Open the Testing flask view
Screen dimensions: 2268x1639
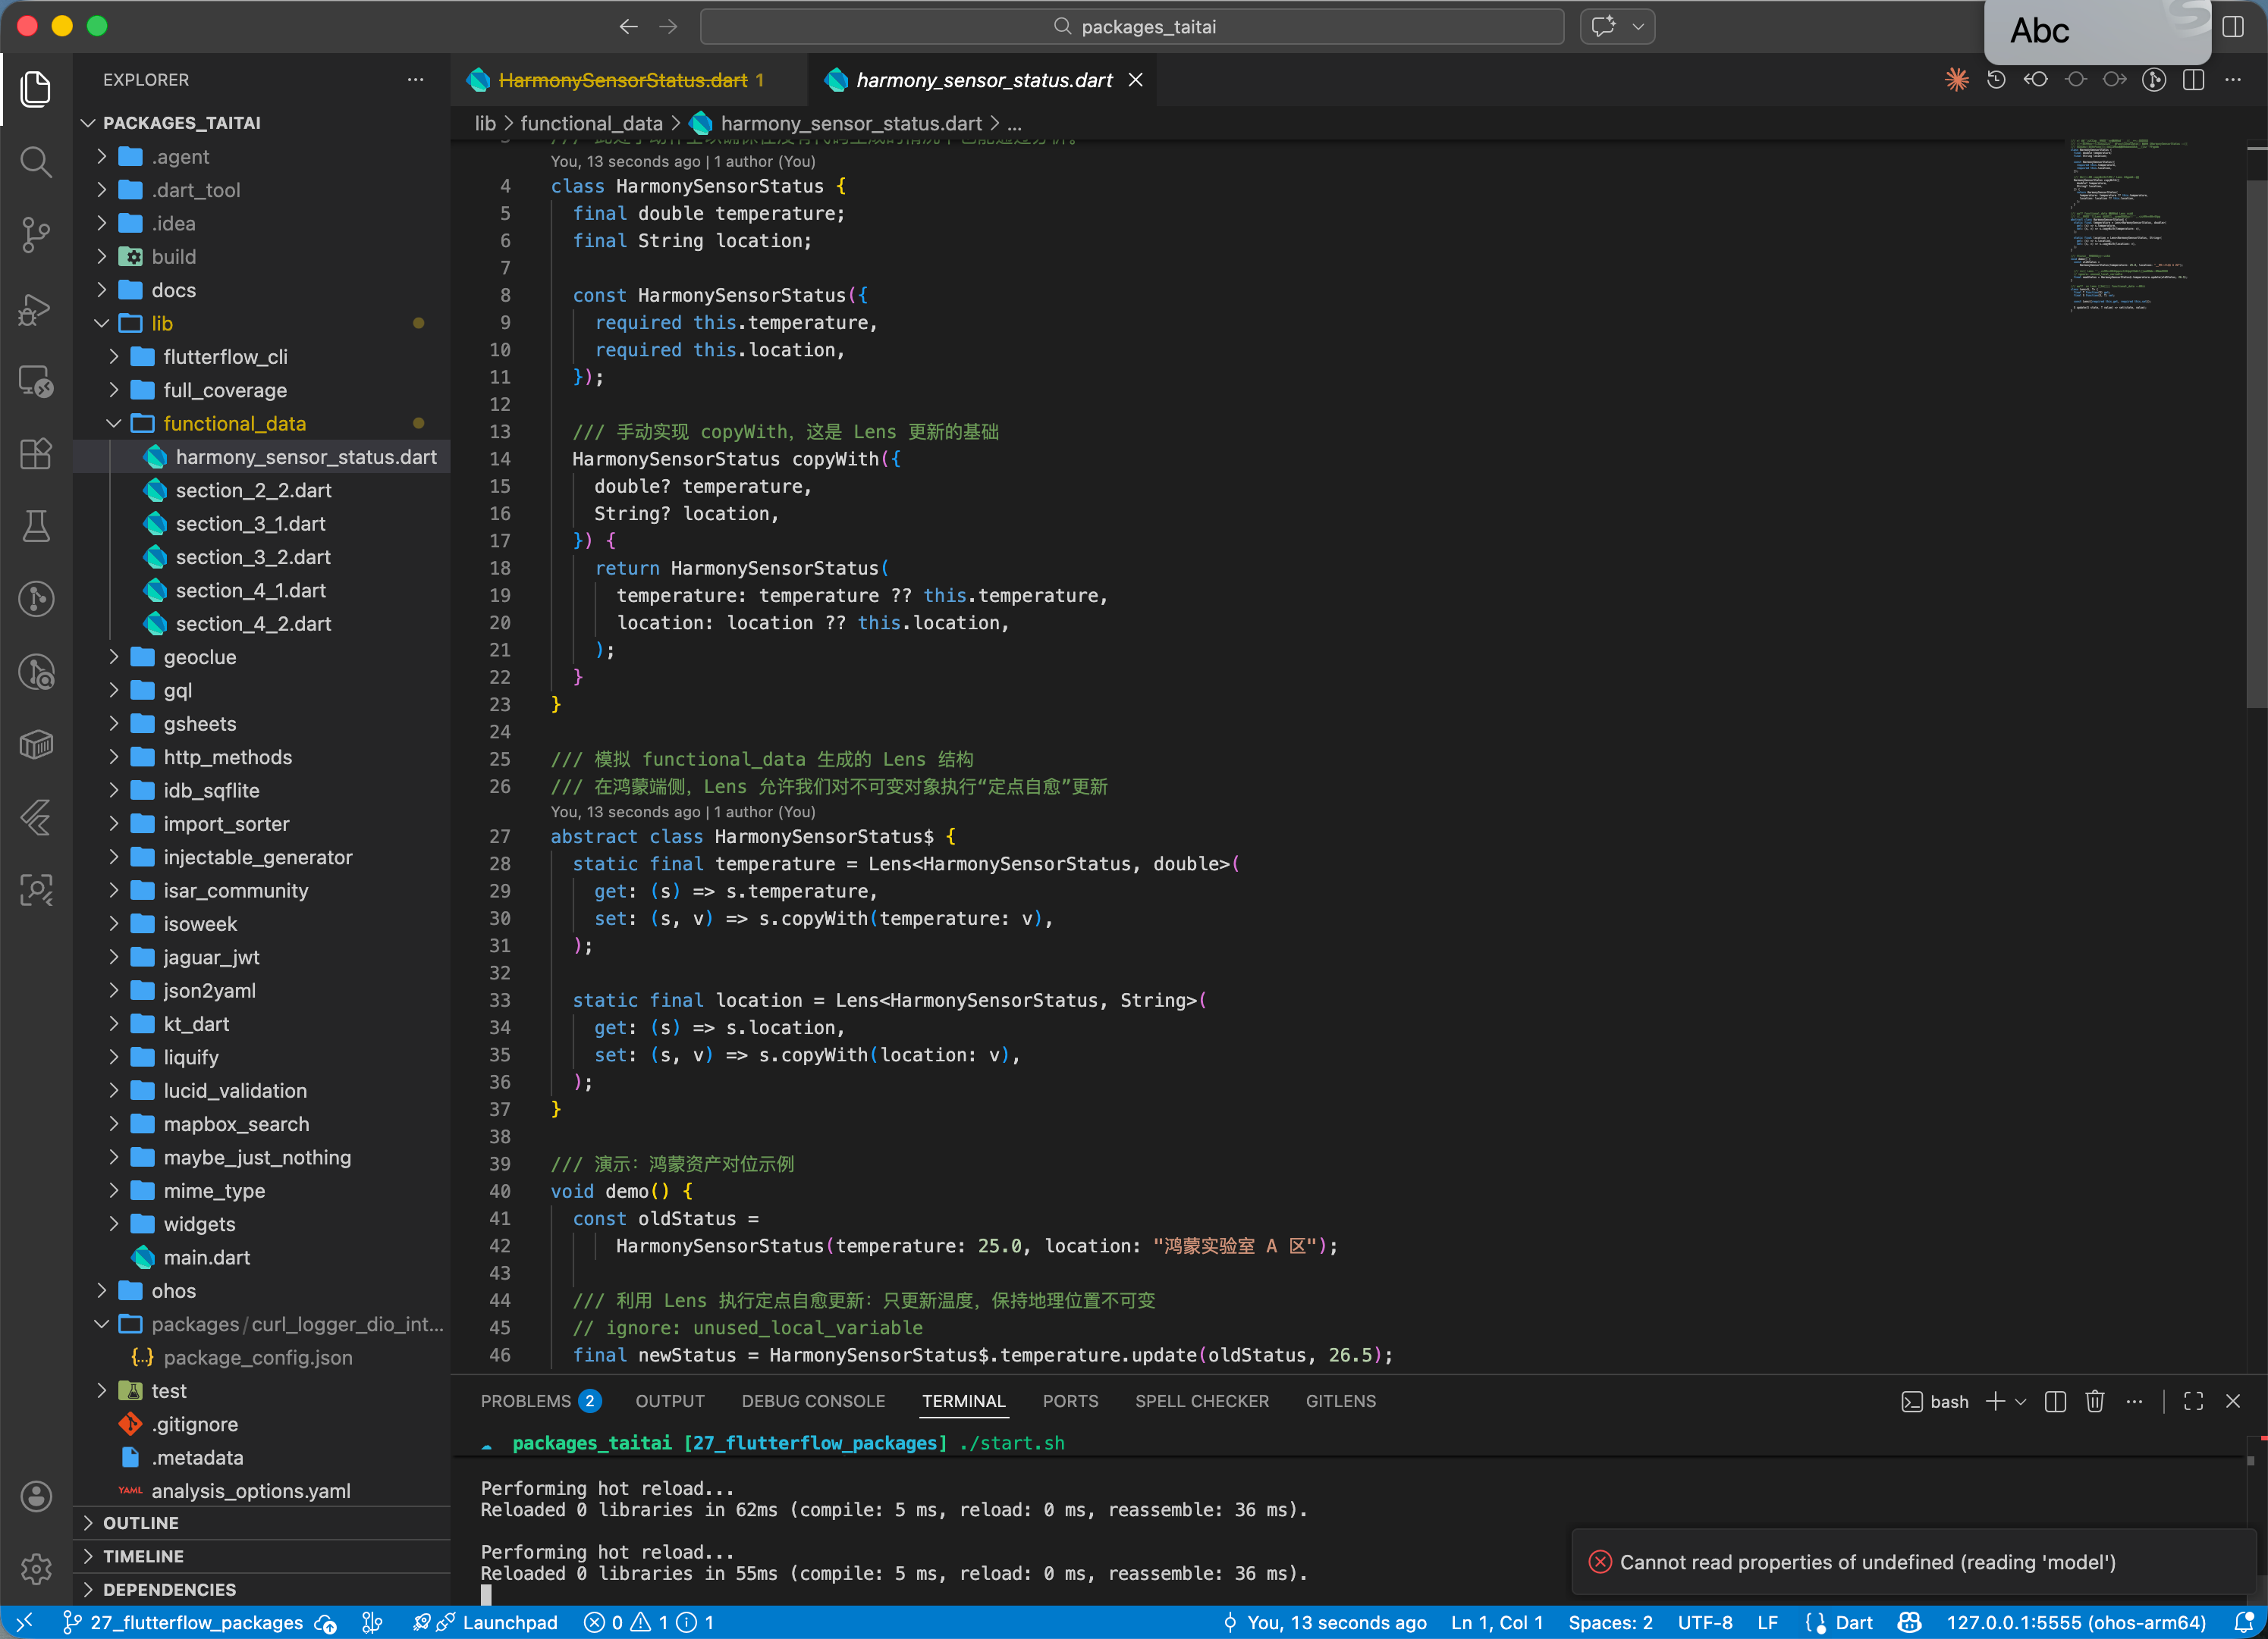pos(36,527)
